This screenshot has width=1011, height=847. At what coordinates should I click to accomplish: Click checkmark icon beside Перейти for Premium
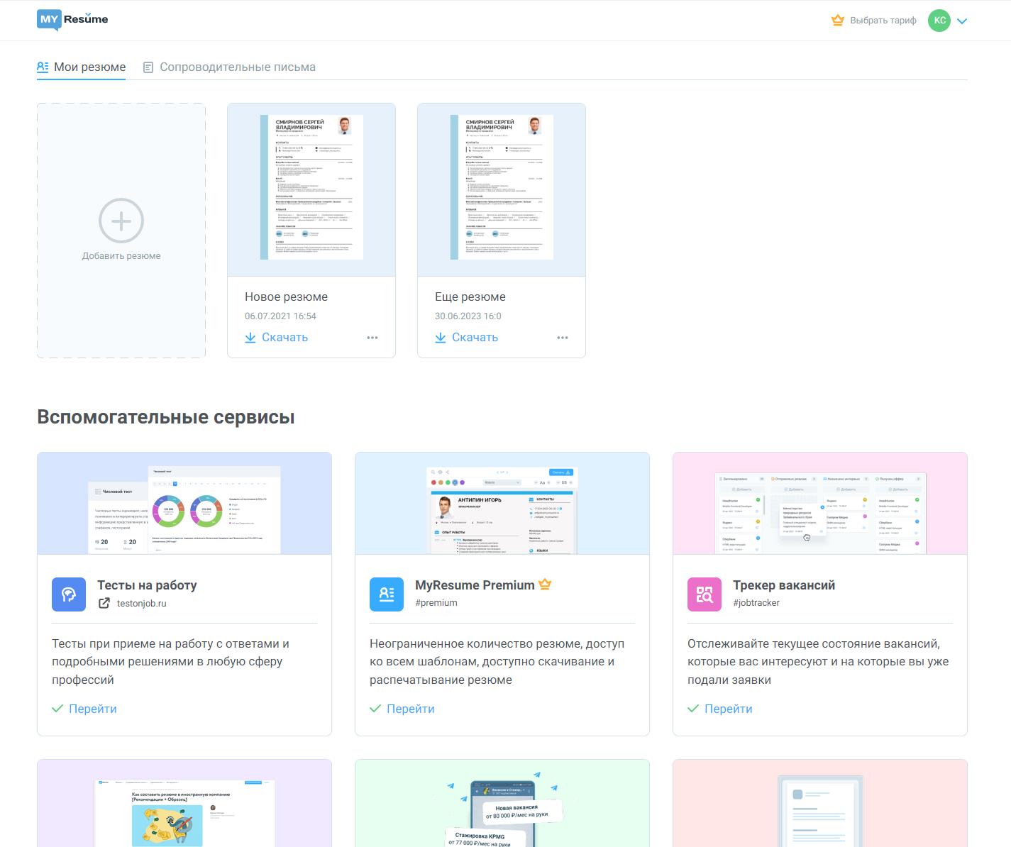pos(375,709)
